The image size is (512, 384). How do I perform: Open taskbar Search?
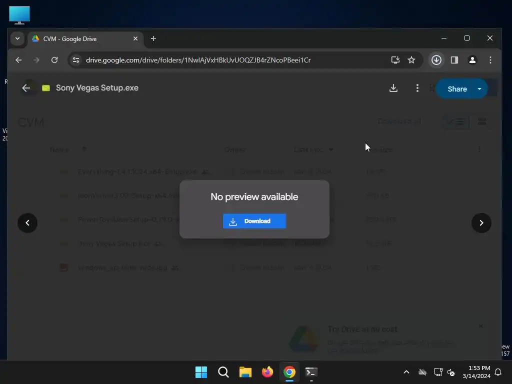223,372
